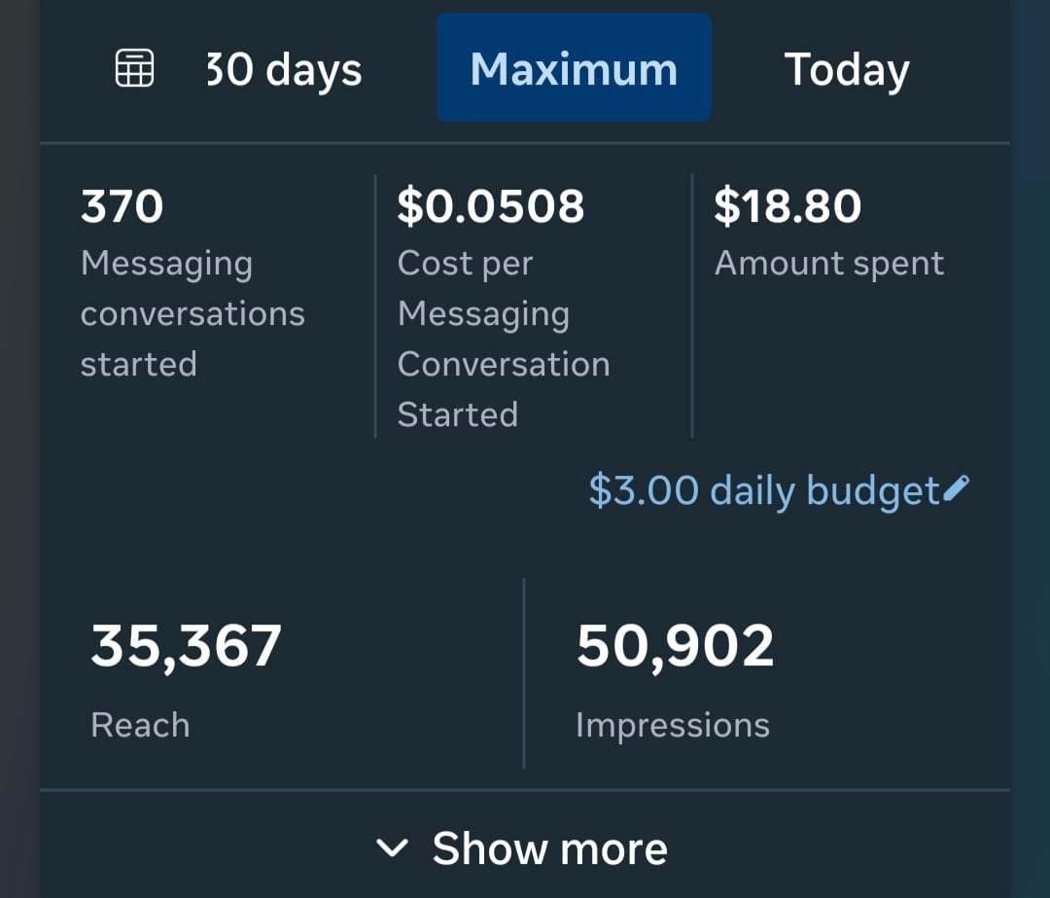Select the Impressions label text
This screenshot has width=1050, height=898.
673,725
